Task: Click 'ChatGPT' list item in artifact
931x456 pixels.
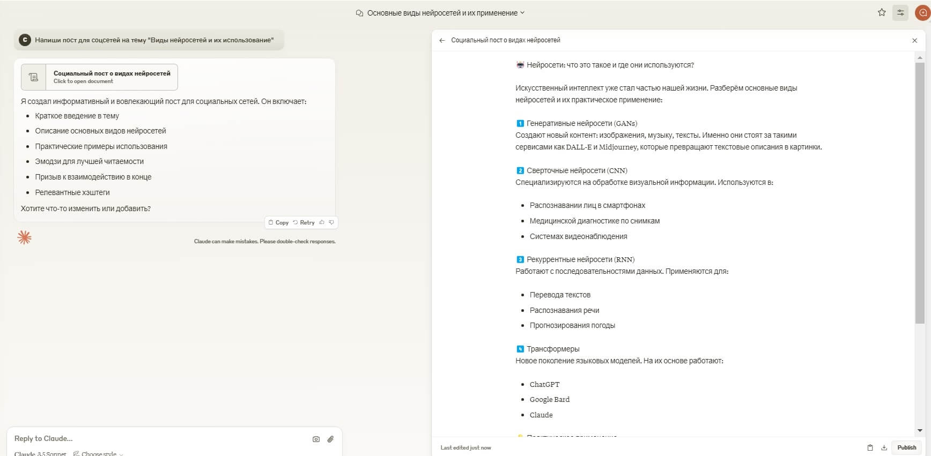Action: point(544,384)
